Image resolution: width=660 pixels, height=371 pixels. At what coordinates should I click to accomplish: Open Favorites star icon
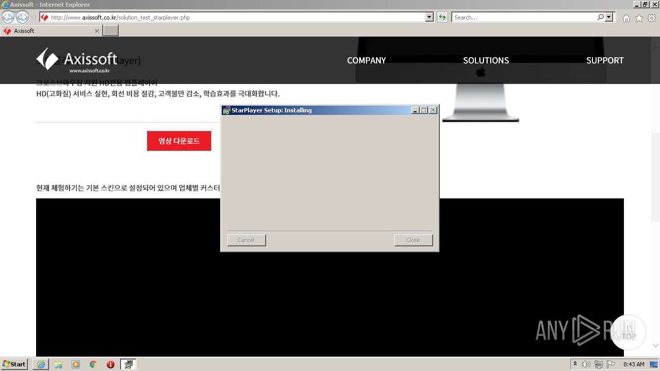tap(639, 18)
